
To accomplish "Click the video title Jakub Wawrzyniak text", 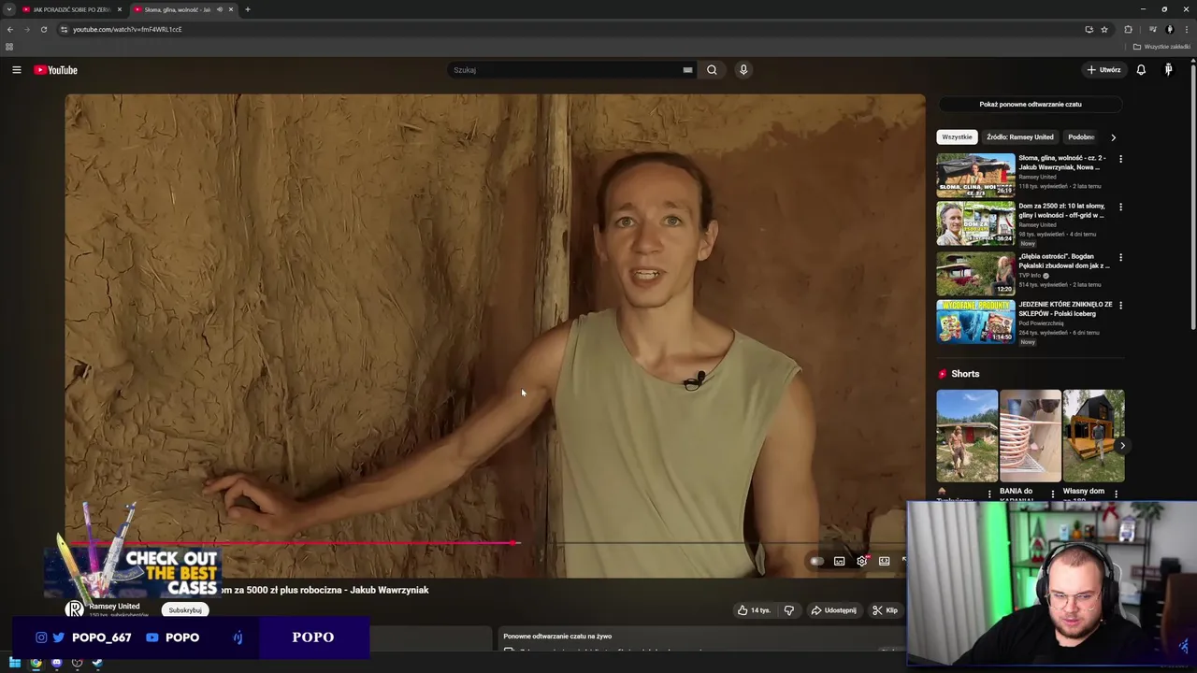I will pos(389,590).
